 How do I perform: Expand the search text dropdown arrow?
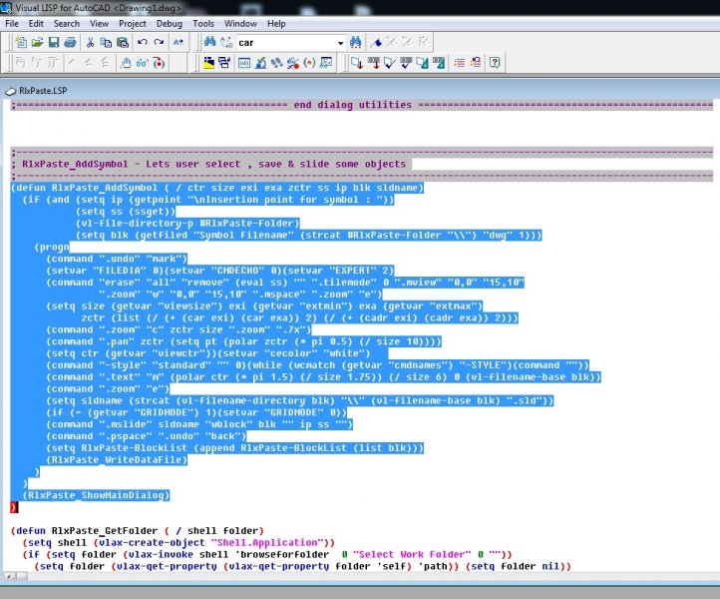pos(340,43)
